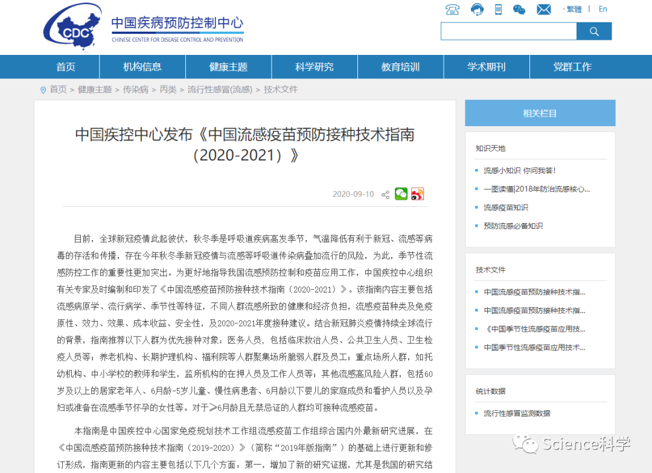Image resolution: width=652 pixels, height=473 pixels.
Task: Click the breadcrumb location pin icon
Action: 43,90
